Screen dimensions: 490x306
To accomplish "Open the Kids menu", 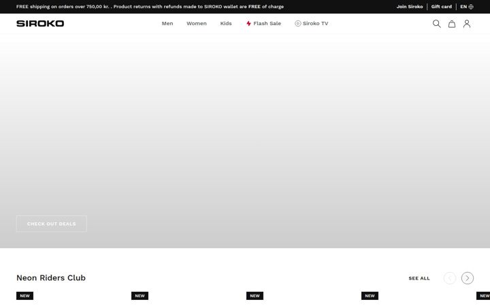I will 226,23.
